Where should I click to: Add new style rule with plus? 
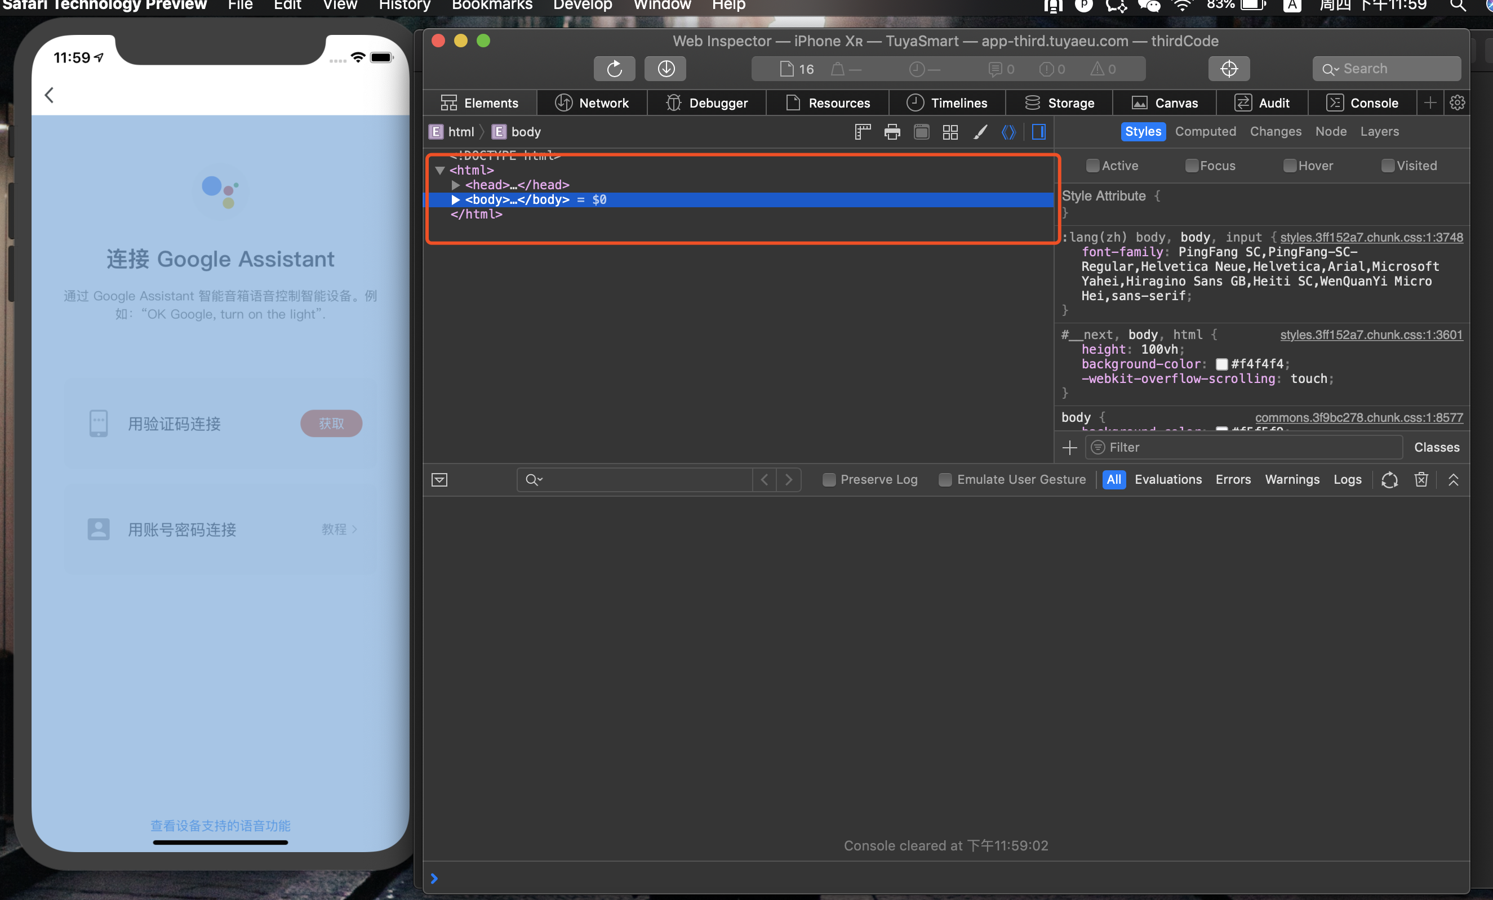click(1069, 448)
